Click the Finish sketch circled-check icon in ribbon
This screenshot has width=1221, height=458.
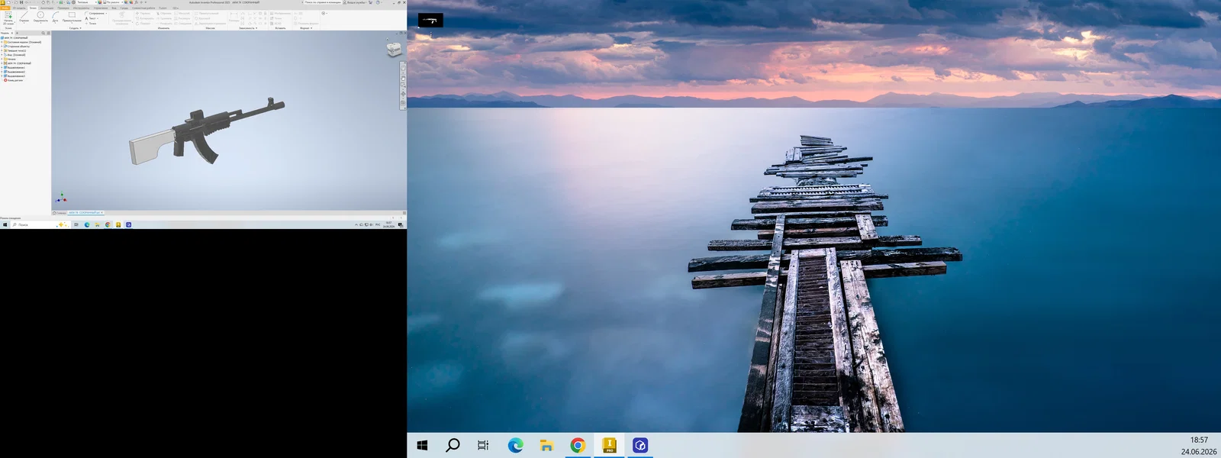point(323,13)
